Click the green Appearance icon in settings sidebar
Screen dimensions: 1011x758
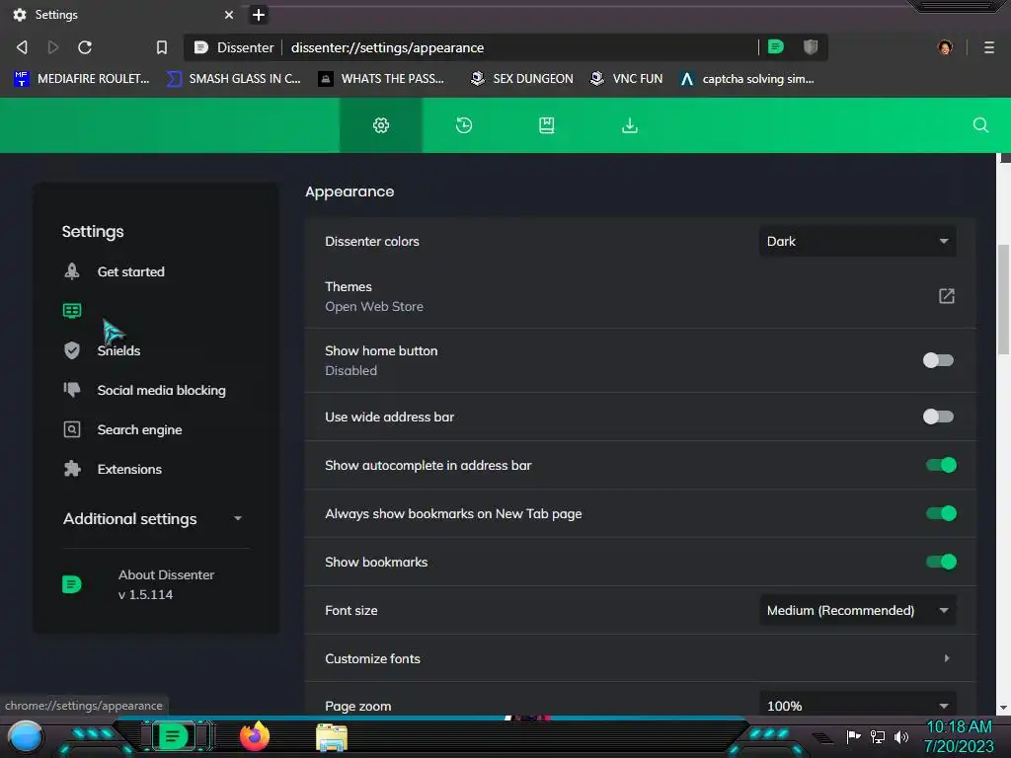(x=72, y=311)
